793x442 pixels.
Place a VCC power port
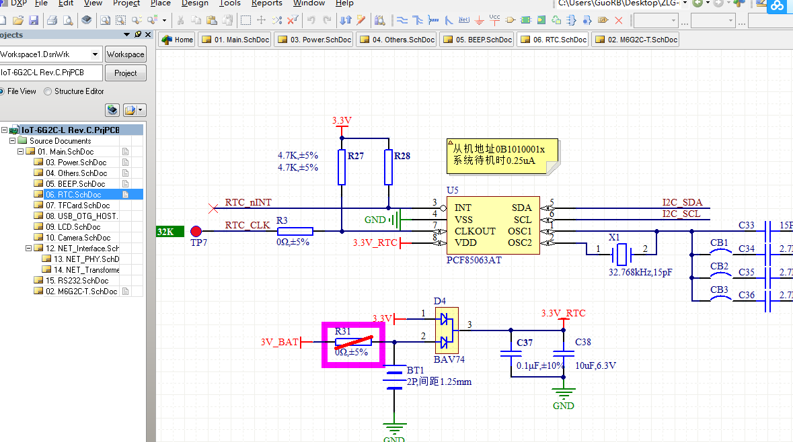click(494, 20)
